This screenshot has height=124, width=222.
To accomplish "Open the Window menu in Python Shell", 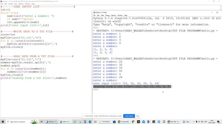I will (120, 15).
